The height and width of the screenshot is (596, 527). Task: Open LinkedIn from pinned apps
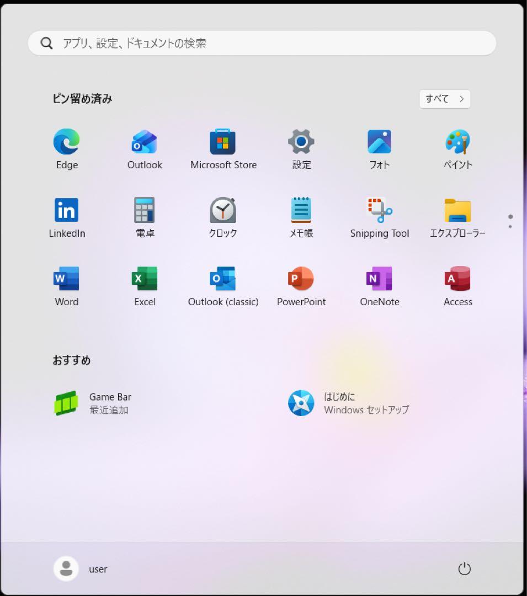point(66,210)
